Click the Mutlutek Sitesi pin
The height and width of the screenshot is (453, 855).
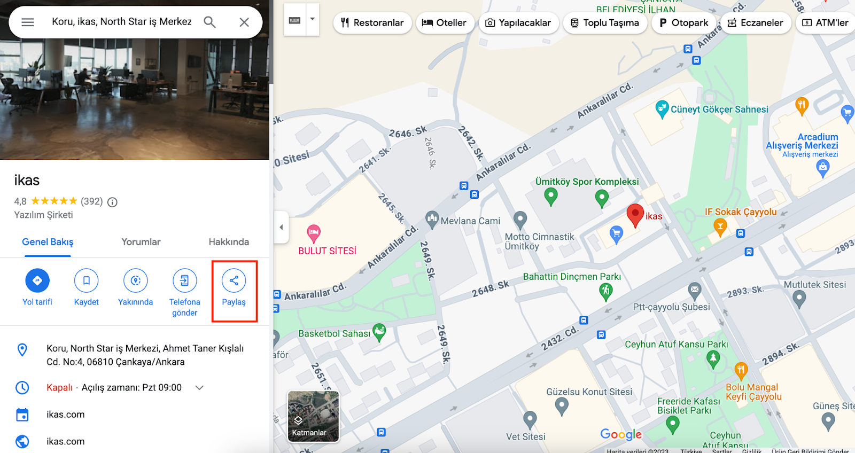coord(799,299)
